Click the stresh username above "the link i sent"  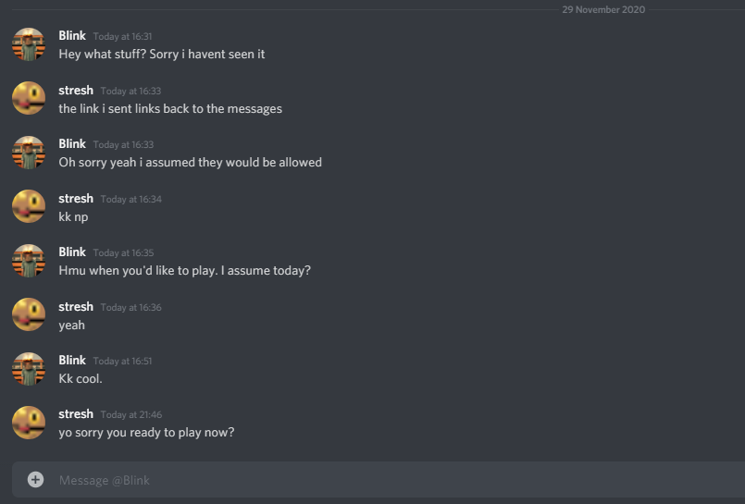76,90
